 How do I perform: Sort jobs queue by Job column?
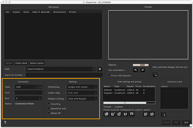[8, 12]
